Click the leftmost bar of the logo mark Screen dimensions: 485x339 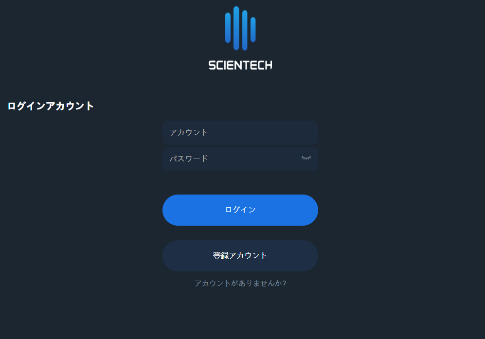point(227,27)
